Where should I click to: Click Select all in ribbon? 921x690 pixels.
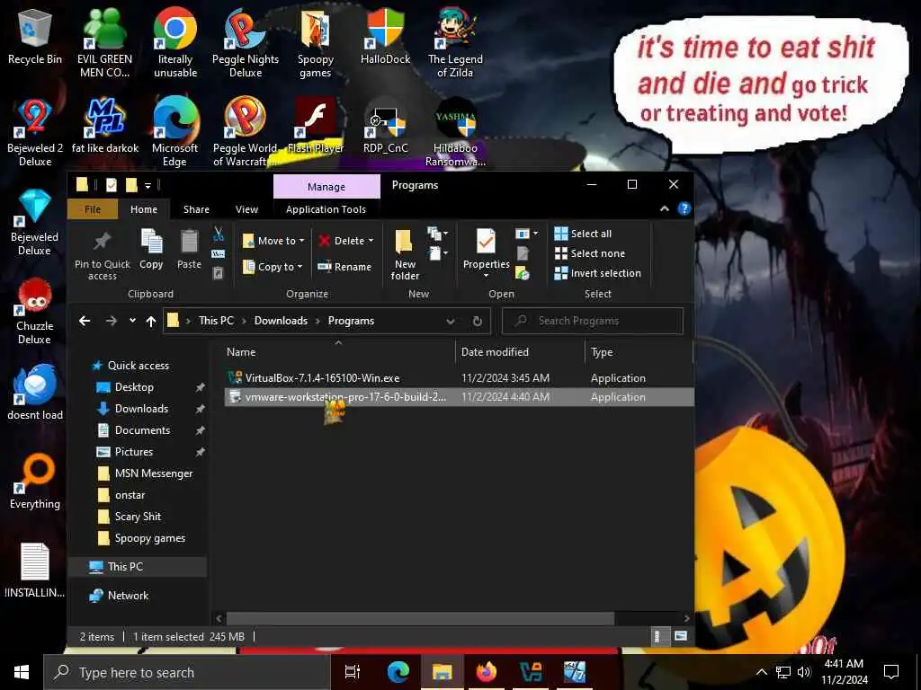(583, 234)
